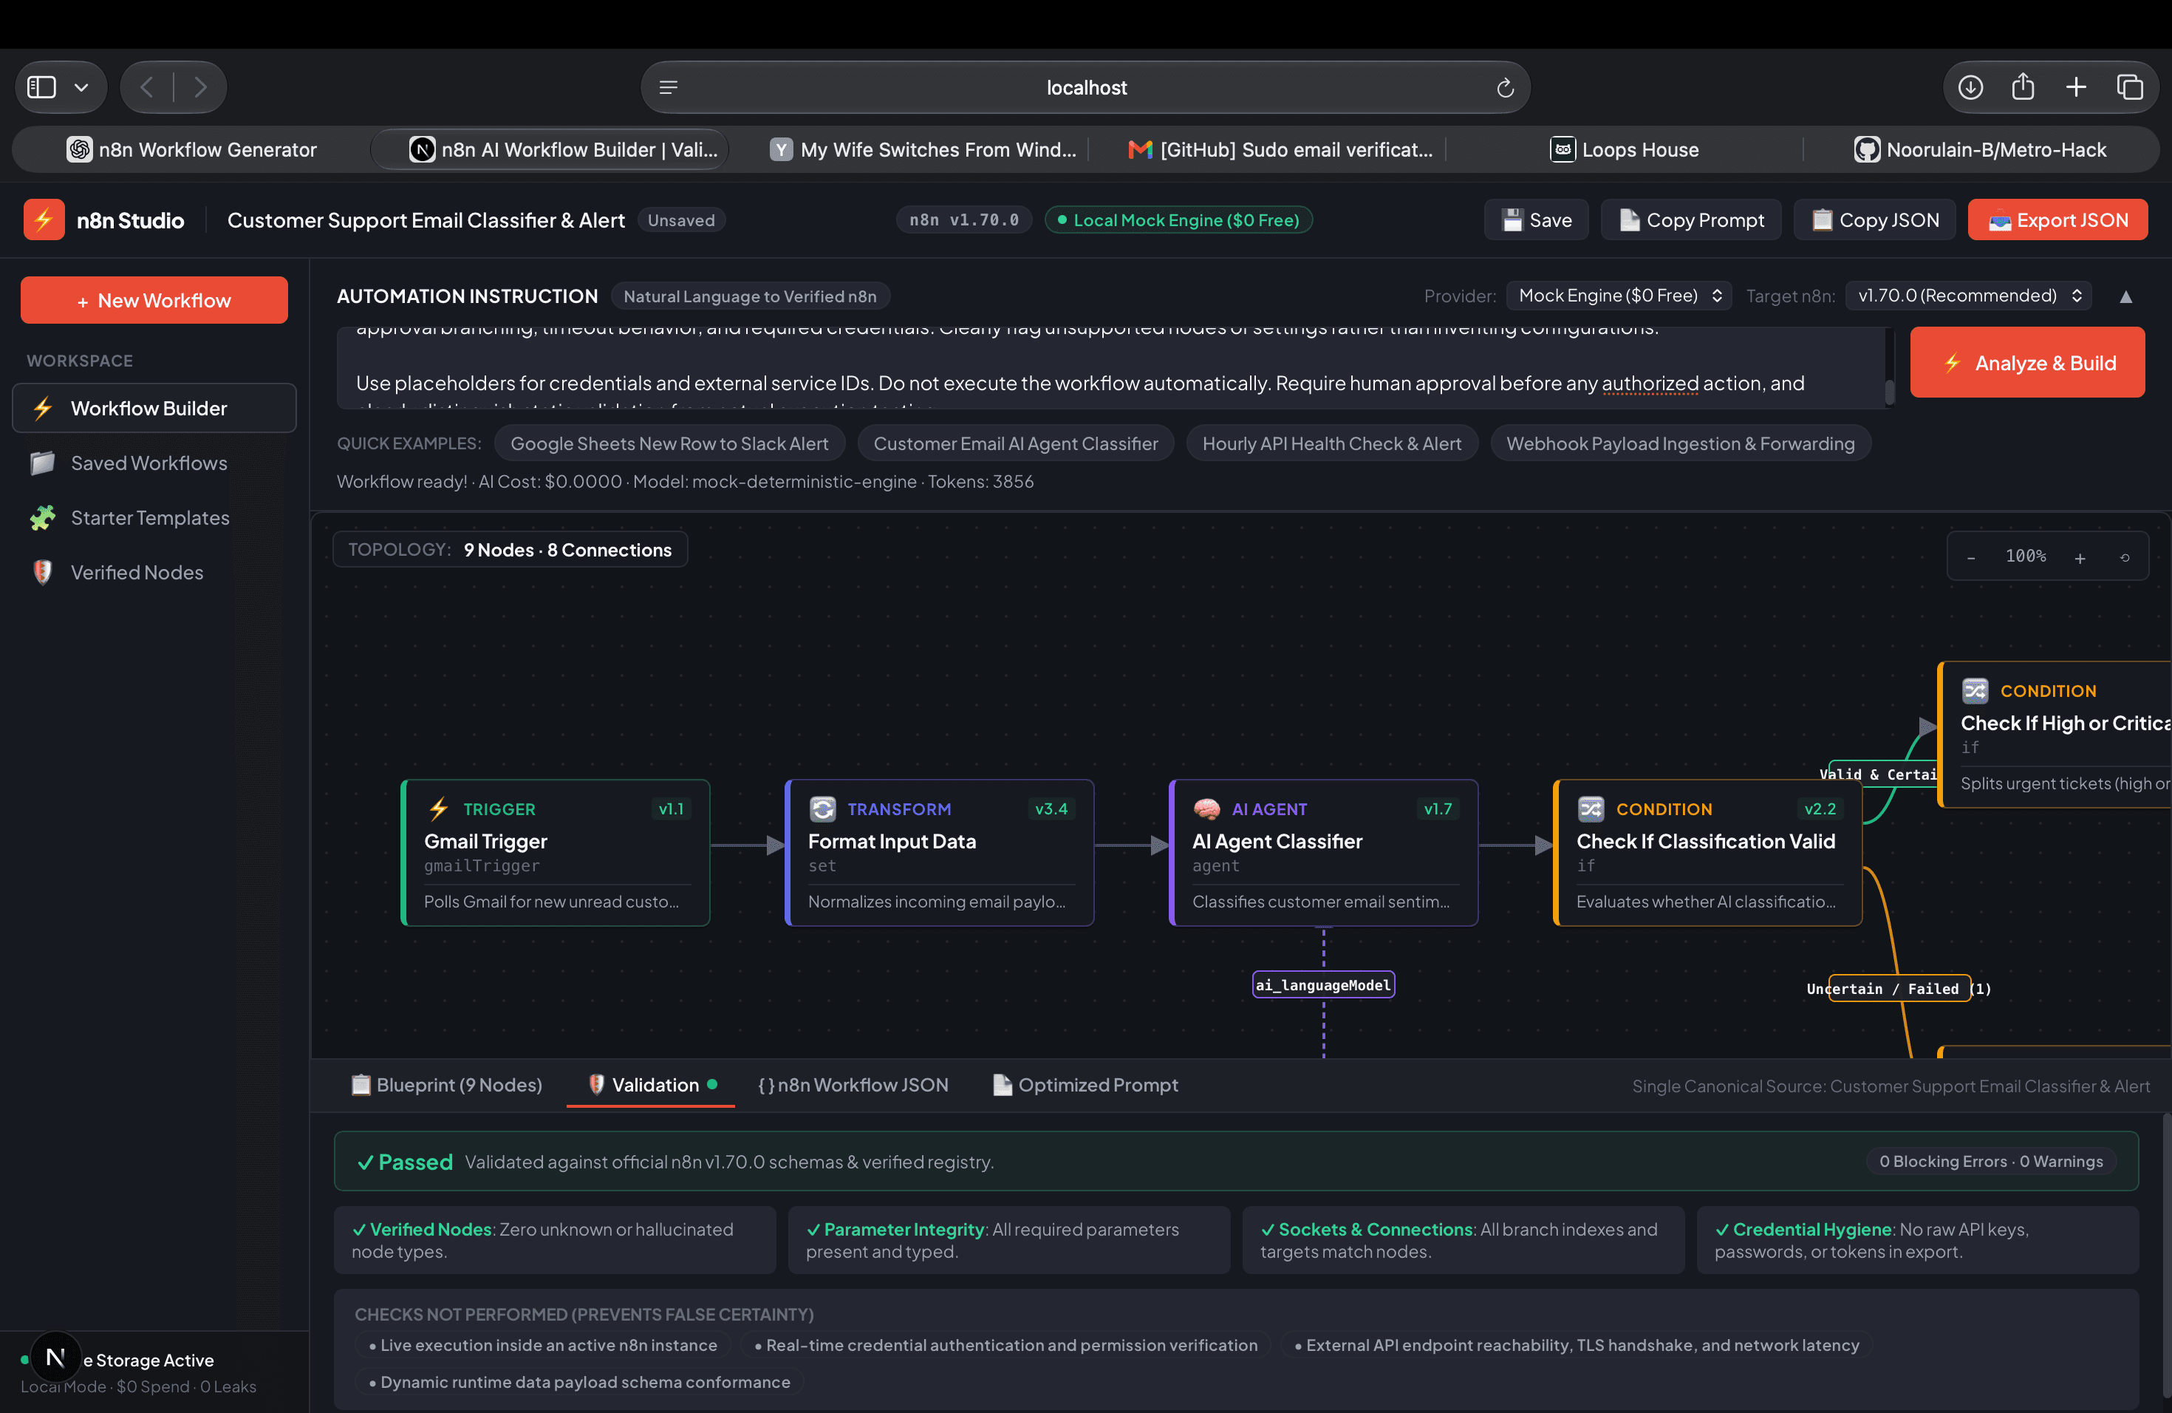Zoom out canvas with minus button

pyautogui.click(x=1971, y=558)
